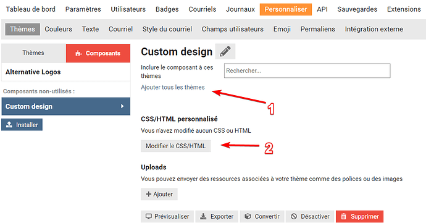Viewport: 426px width, 223px height.
Task: Switch to the Courriel sub-tab
Action: coord(120,29)
